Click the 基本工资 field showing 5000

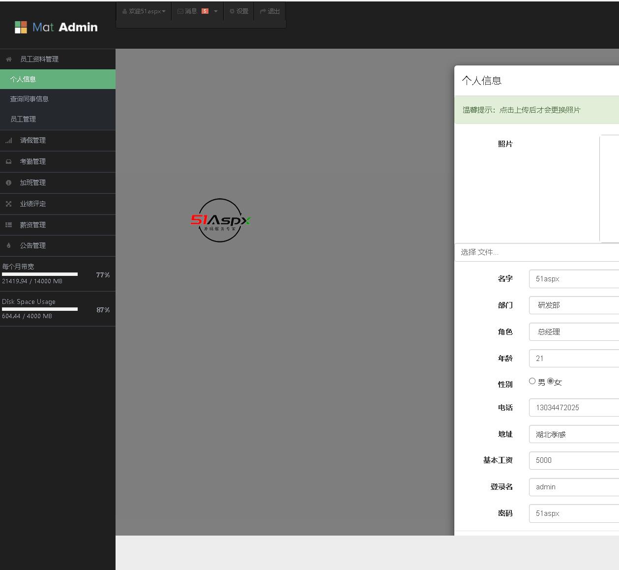click(574, 460)
